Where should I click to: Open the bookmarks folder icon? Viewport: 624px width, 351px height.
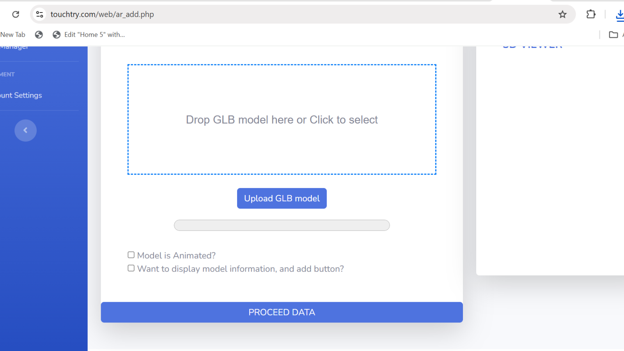(x=613, y=35)
